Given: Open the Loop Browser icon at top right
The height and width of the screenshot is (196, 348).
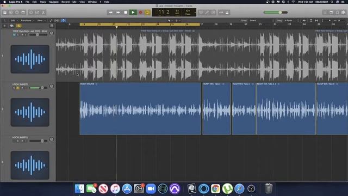Looking at the screenshot, I should pos(337,13).
